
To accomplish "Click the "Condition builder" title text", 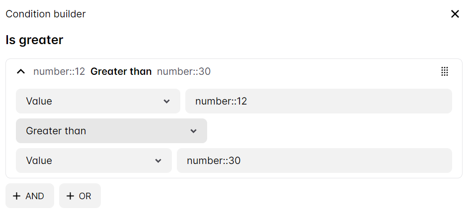I will point(46,14).
